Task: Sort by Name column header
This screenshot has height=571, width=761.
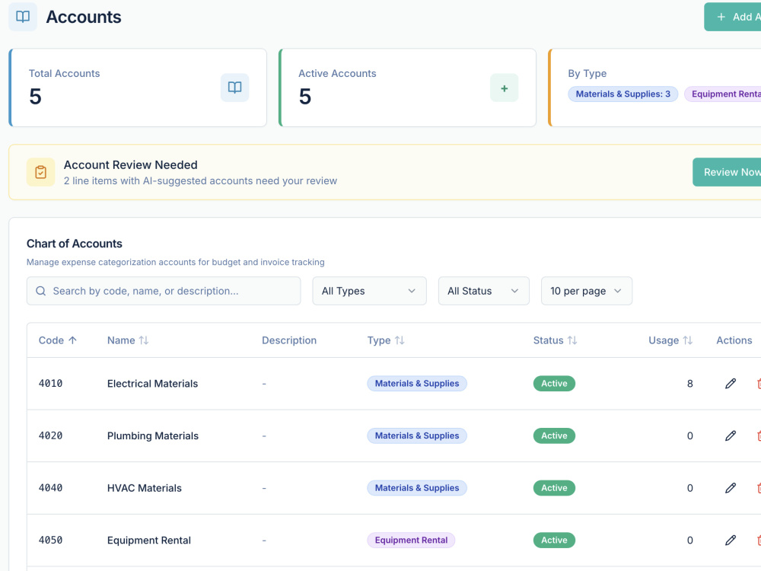Action: (128, 340)
